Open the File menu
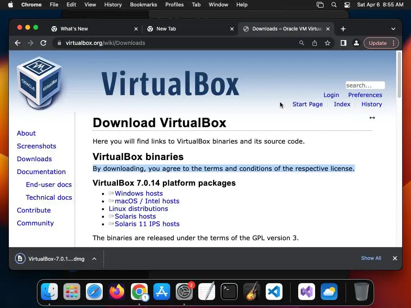This screenshot has width=411, height=308. click(x=54, y=5)
